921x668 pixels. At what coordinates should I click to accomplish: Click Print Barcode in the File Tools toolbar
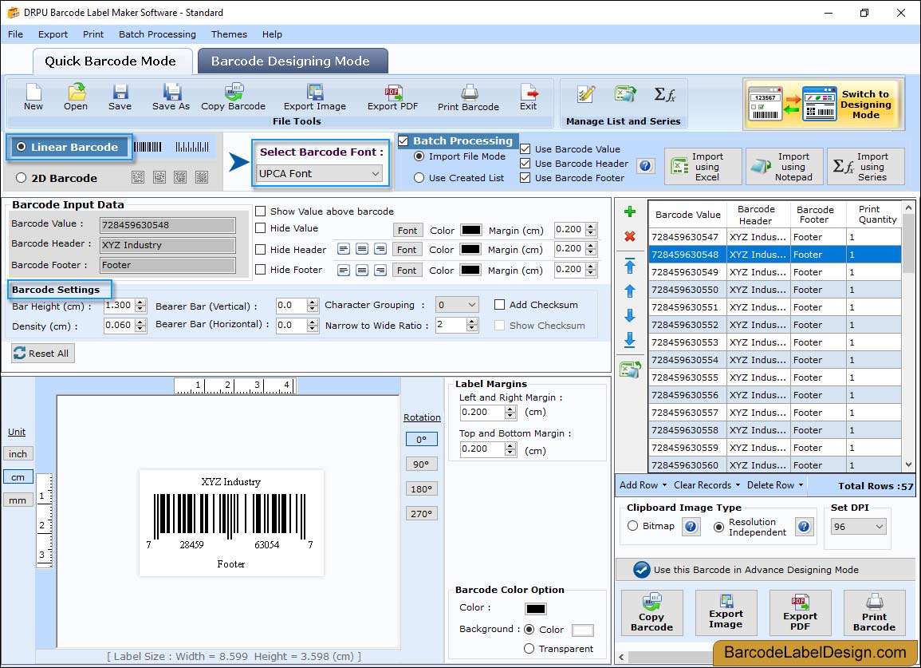pyautogui.click(x=468, y=97)
